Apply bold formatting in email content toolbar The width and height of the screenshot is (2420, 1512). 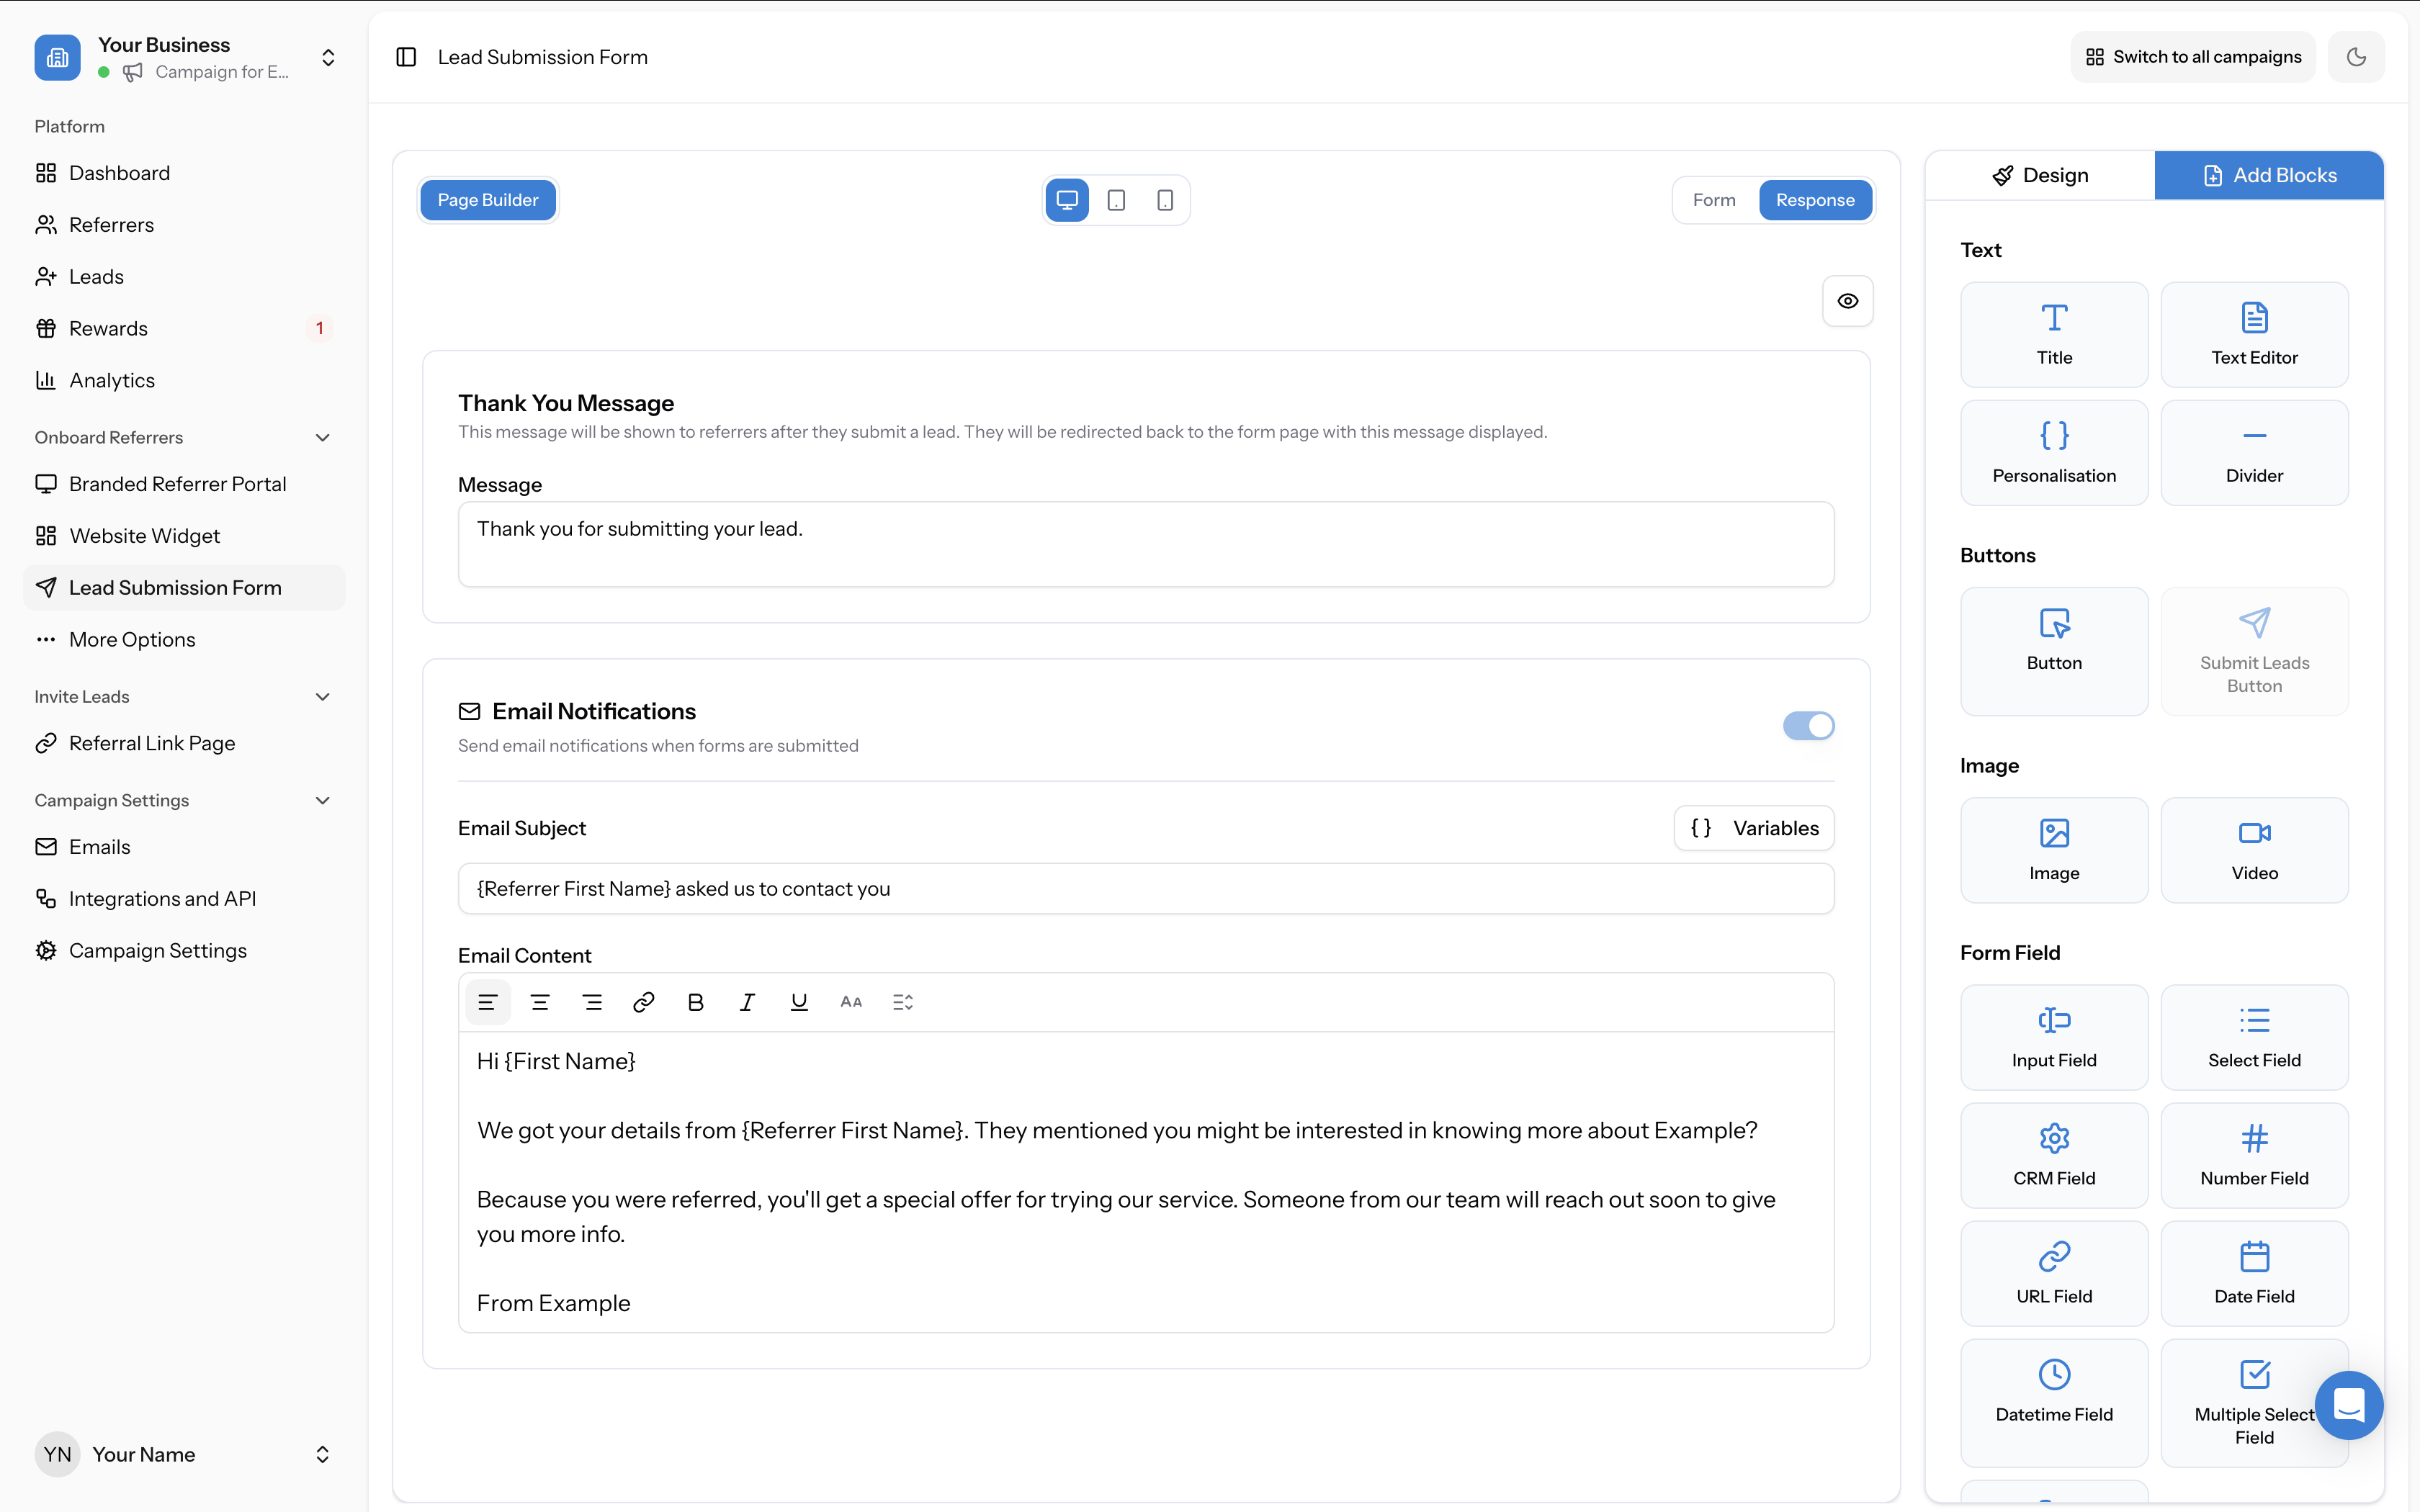point(695,1001)
